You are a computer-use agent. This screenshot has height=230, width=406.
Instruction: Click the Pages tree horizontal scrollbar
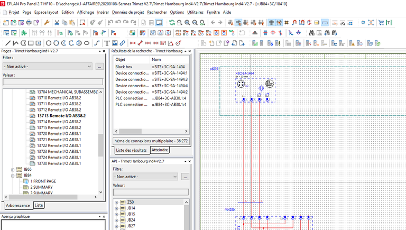43,197
